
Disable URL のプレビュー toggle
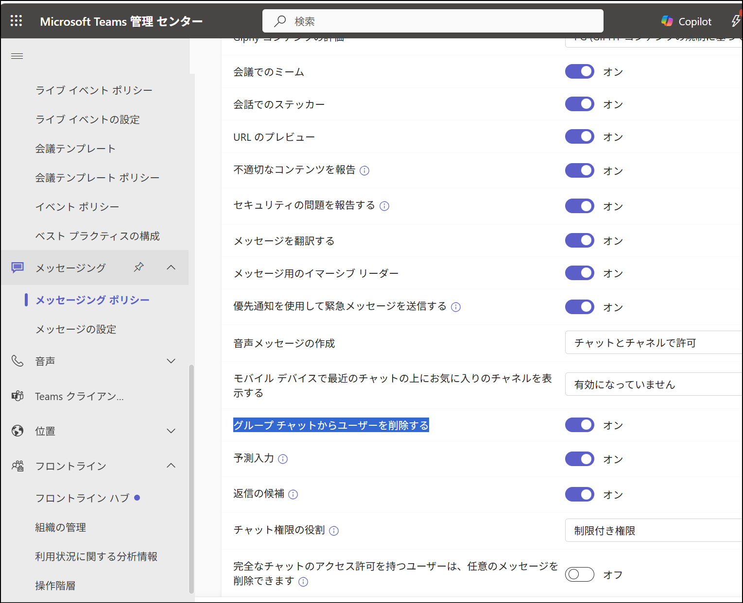coord(580,136)
